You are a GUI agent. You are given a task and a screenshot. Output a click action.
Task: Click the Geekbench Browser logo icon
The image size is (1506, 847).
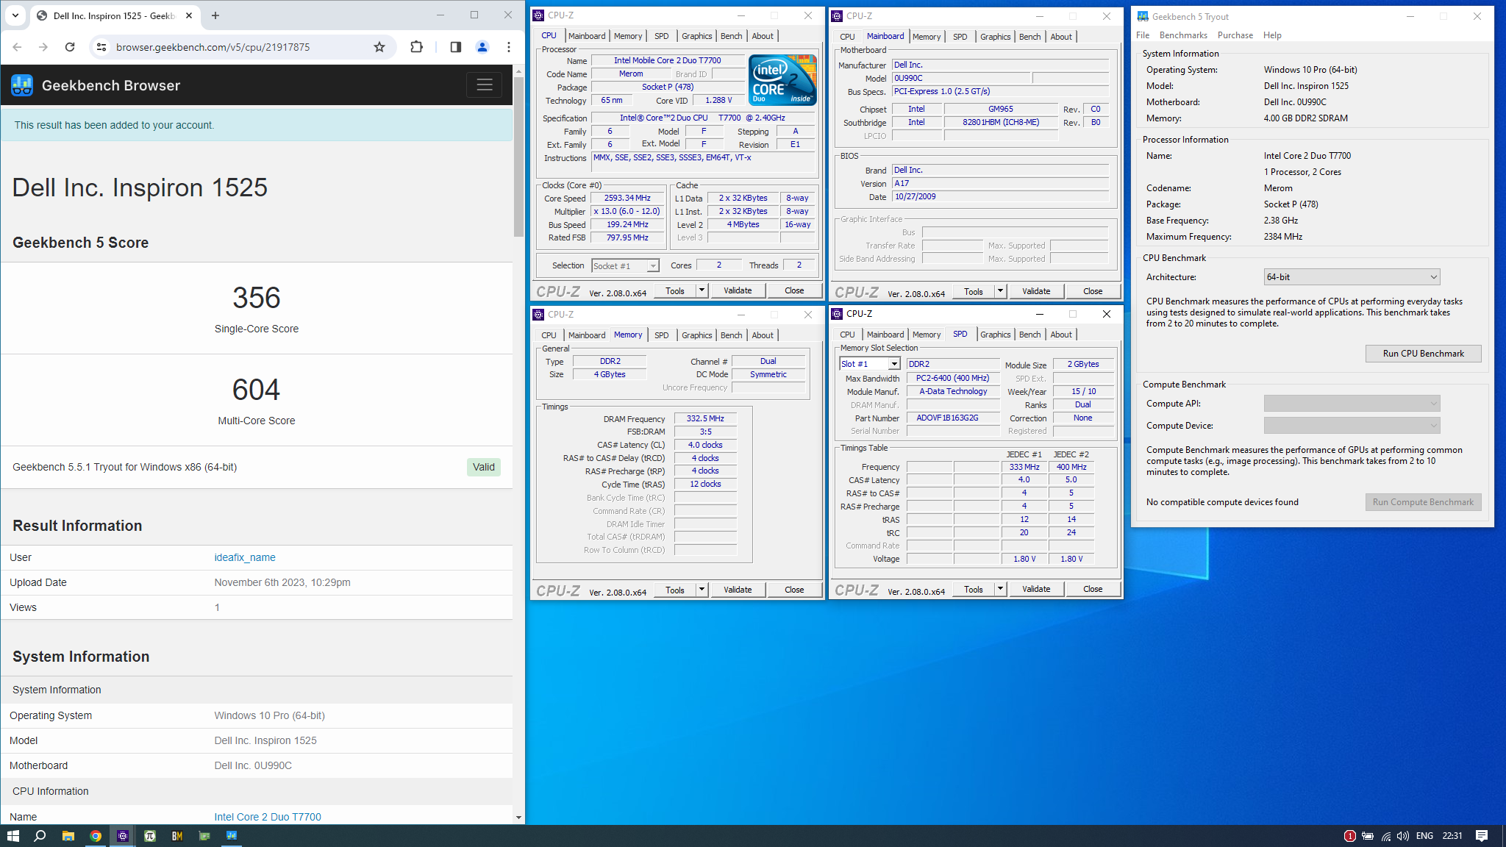coord(22,85)
